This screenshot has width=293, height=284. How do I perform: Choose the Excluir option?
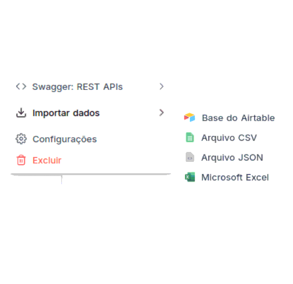click(x=47, y=160)
